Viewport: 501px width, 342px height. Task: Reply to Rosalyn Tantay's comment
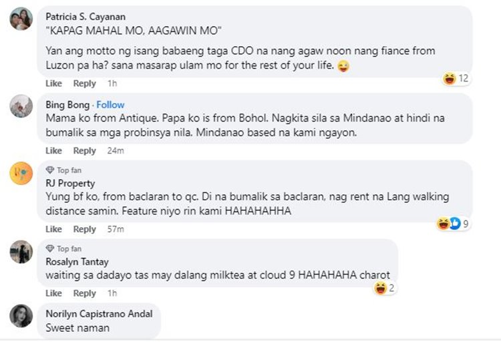[84, 293]
